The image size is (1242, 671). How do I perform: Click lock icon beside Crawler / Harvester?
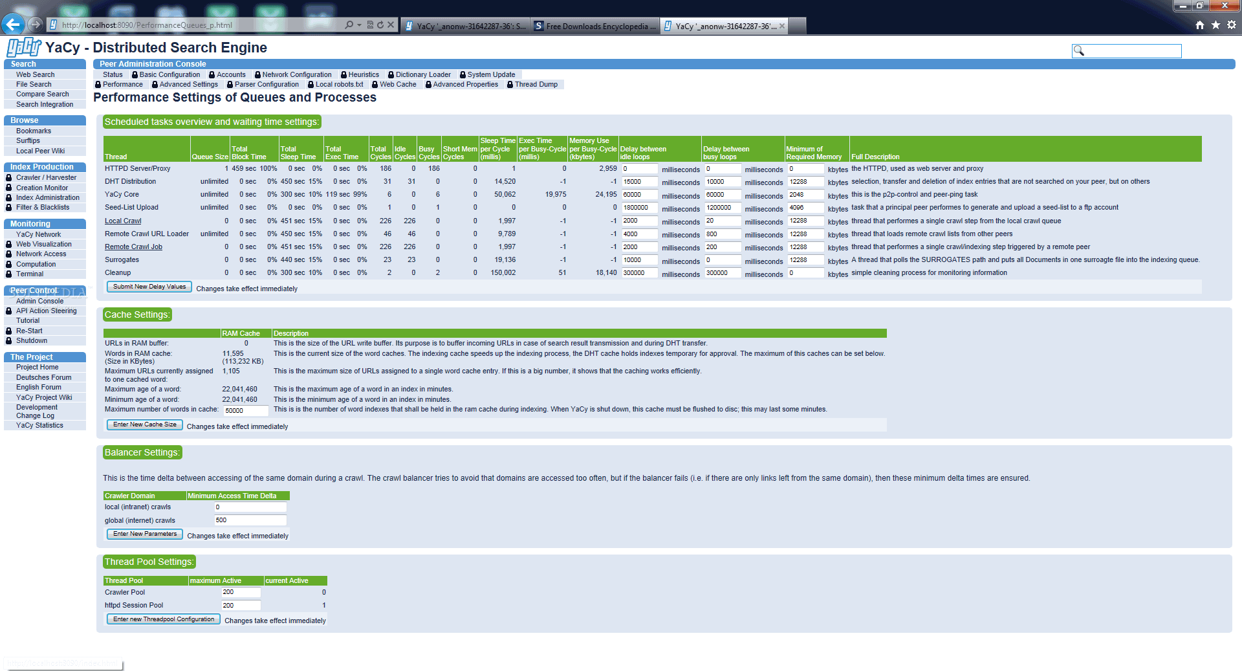point(9,178)
